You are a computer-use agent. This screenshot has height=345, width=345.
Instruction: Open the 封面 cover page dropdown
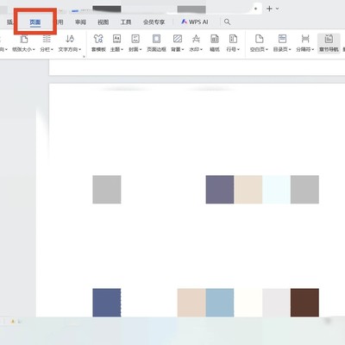point(135,43)
